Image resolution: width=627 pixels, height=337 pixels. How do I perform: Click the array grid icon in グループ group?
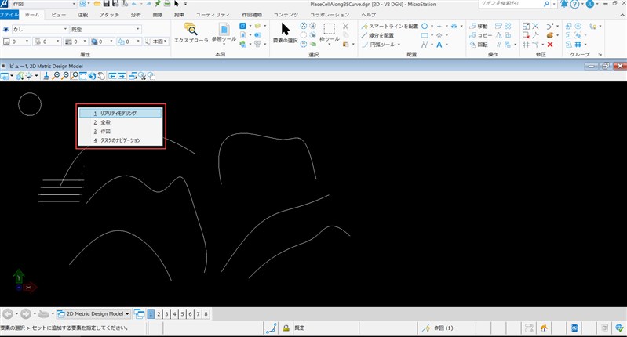(578, 45)
